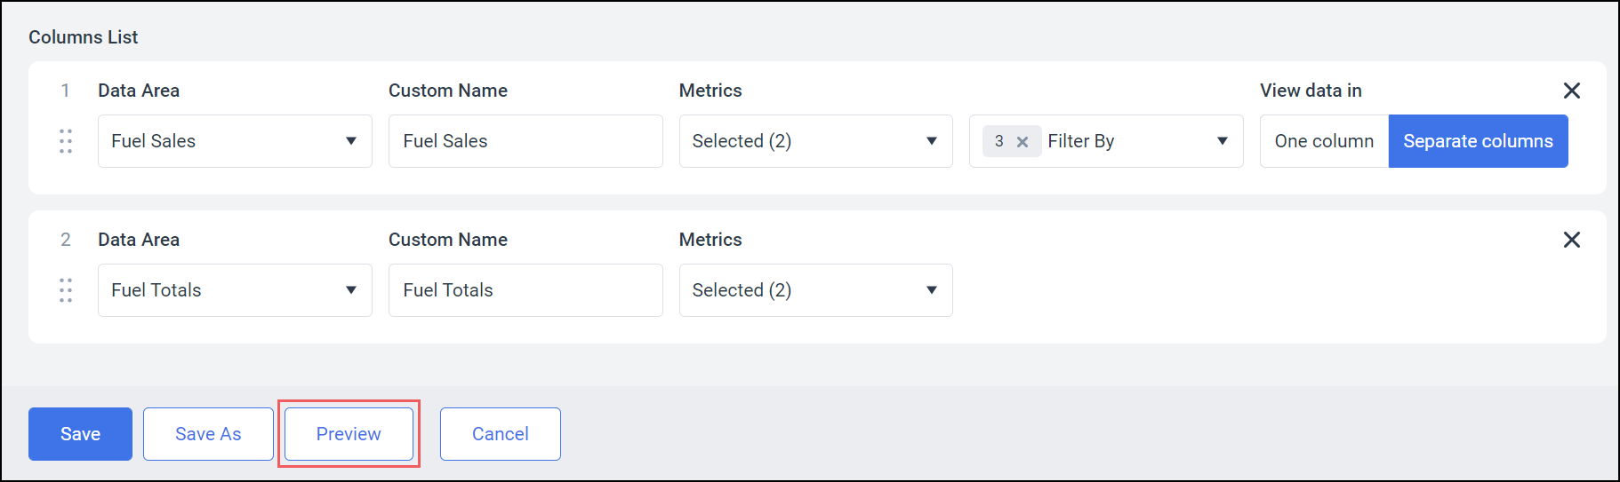Screen dimensions: 1620x482
Task: Click Custom Name field containing Fuel Totals
Action: 525,290
